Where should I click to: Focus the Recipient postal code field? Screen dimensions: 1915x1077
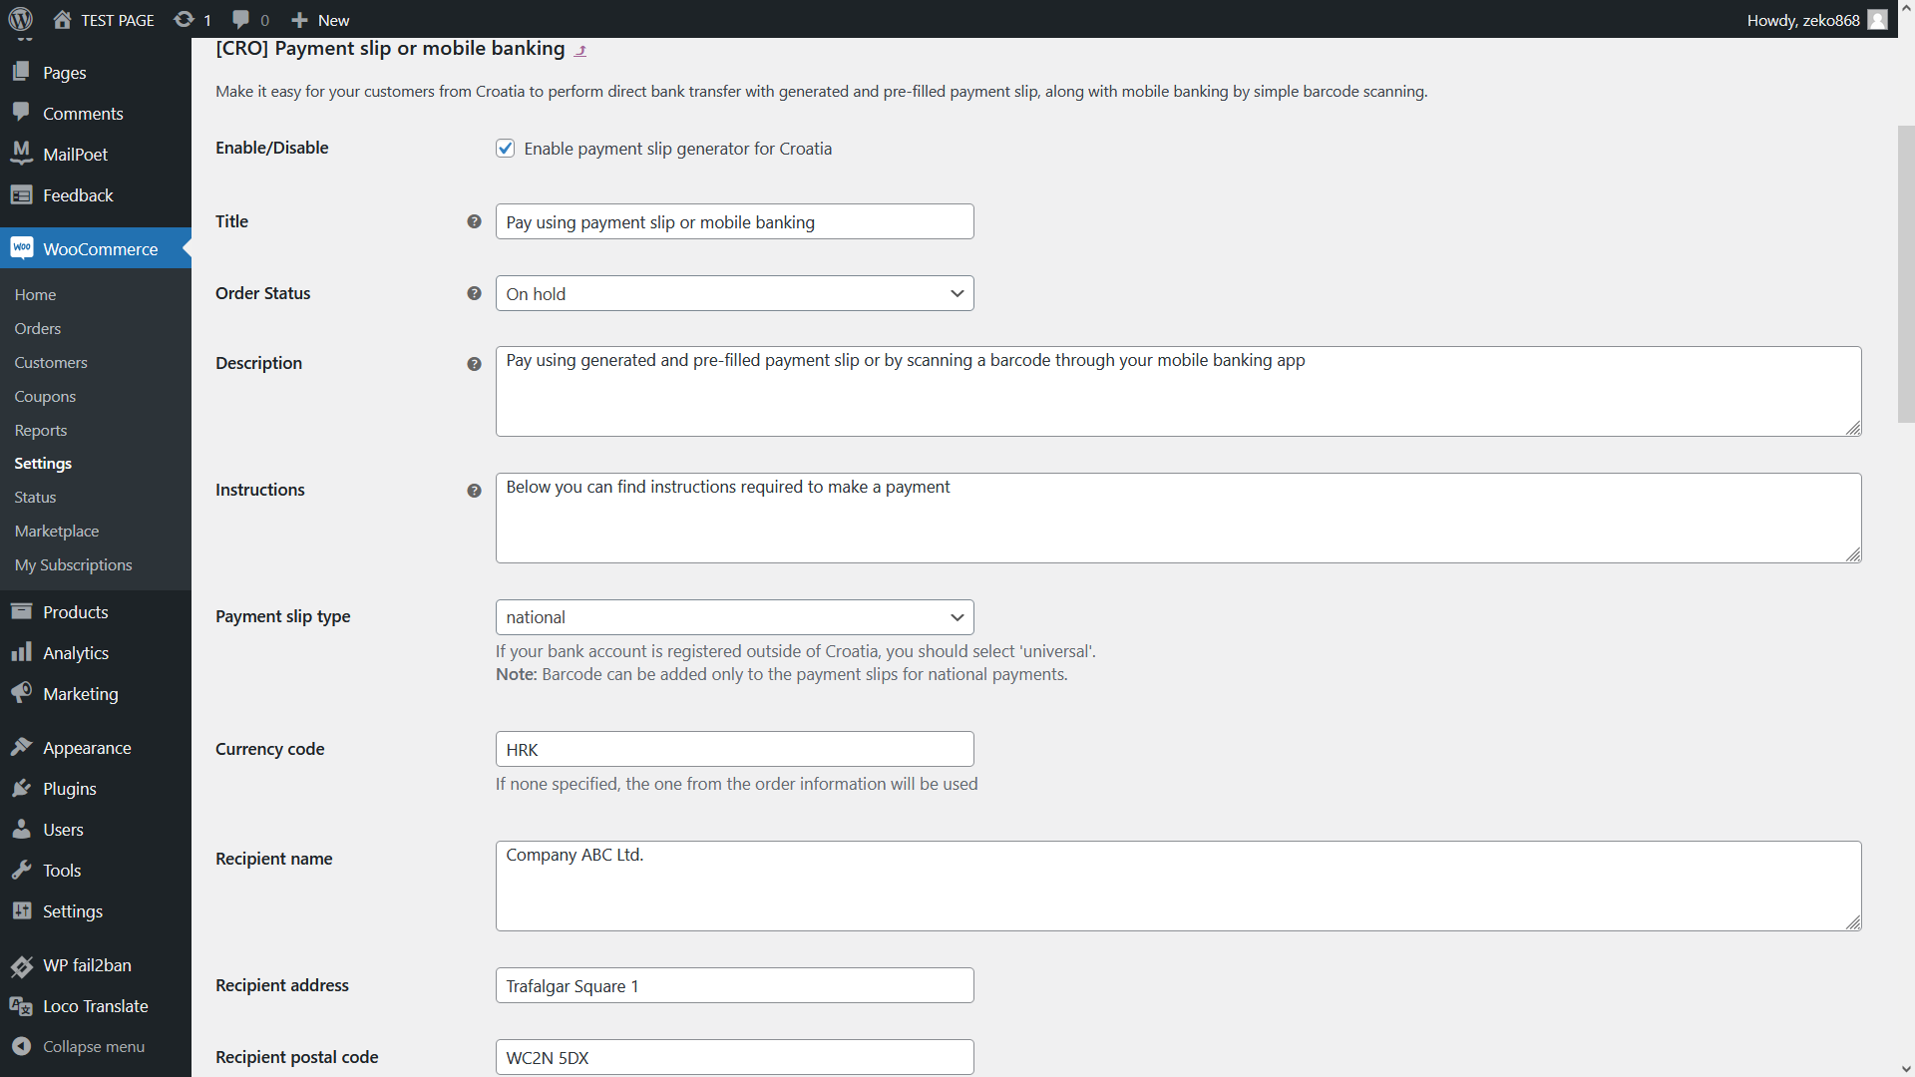pos(734,1057)
